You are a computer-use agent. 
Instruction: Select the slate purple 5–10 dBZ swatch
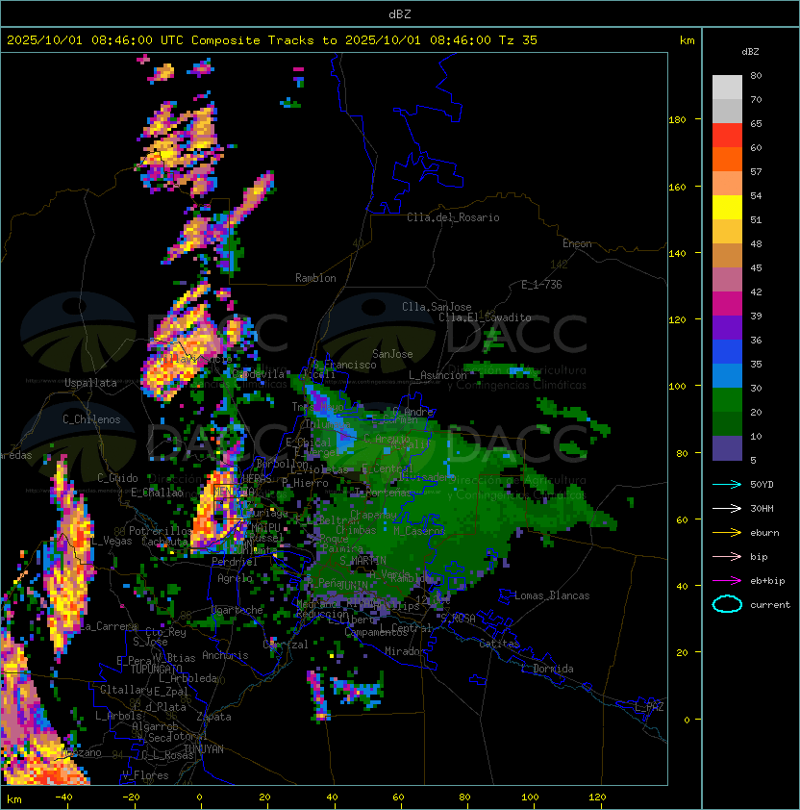727,448
